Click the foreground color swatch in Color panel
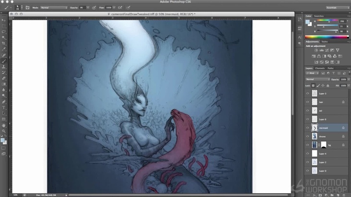 (308, 22)
